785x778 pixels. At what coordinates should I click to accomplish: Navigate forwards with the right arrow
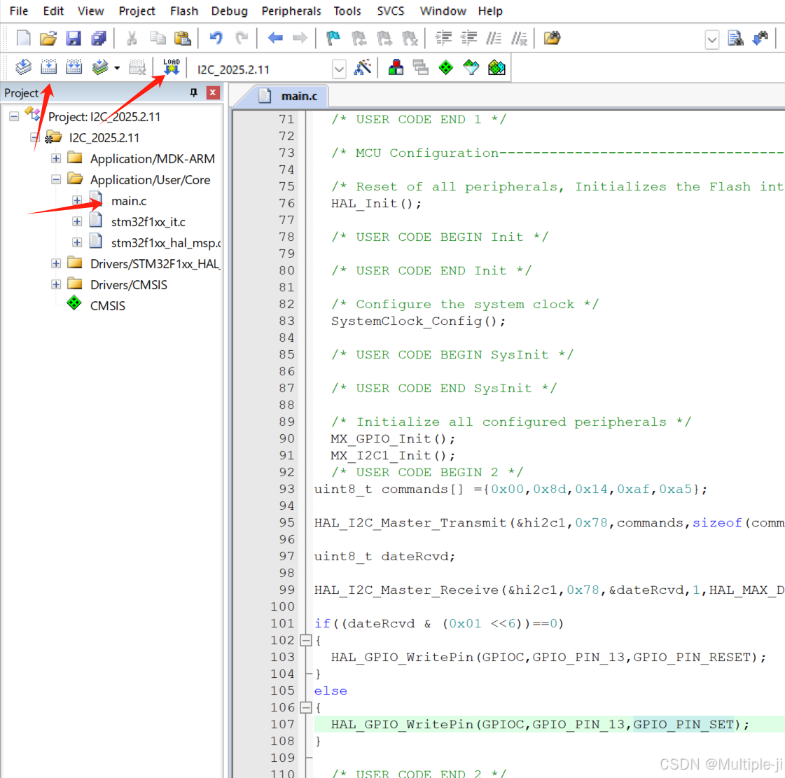point(300,38)
